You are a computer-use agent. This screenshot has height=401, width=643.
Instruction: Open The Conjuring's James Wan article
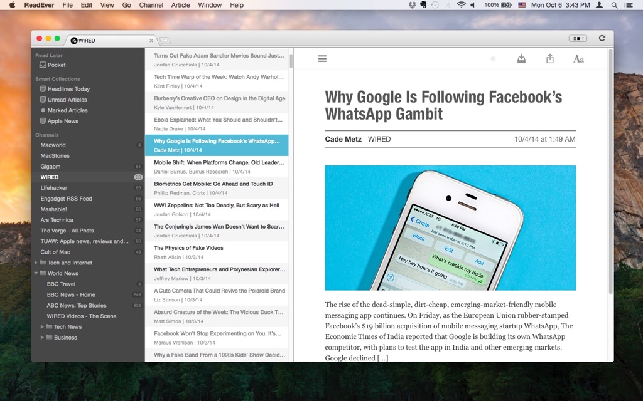(217, 231)
